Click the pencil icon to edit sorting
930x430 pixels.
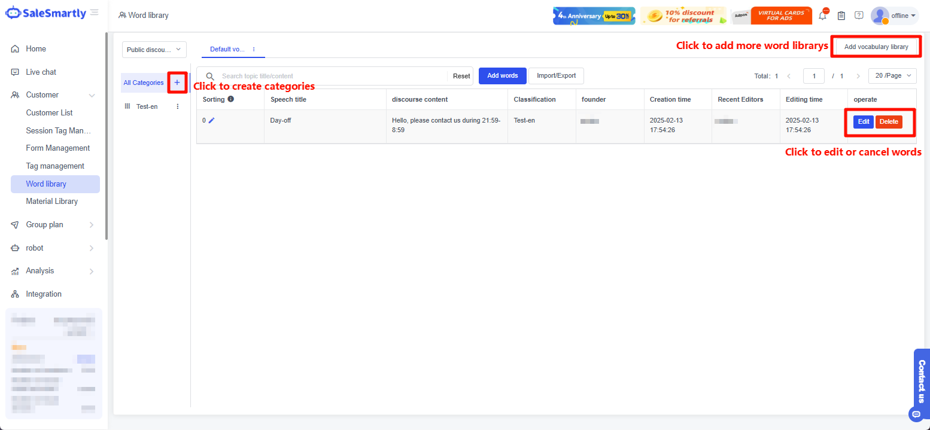click(x=211, y=120)
